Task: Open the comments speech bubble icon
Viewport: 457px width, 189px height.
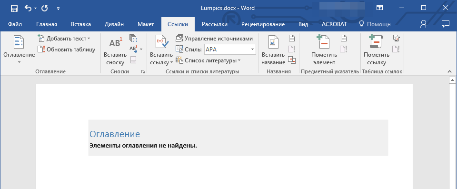Action: [445, 24]
